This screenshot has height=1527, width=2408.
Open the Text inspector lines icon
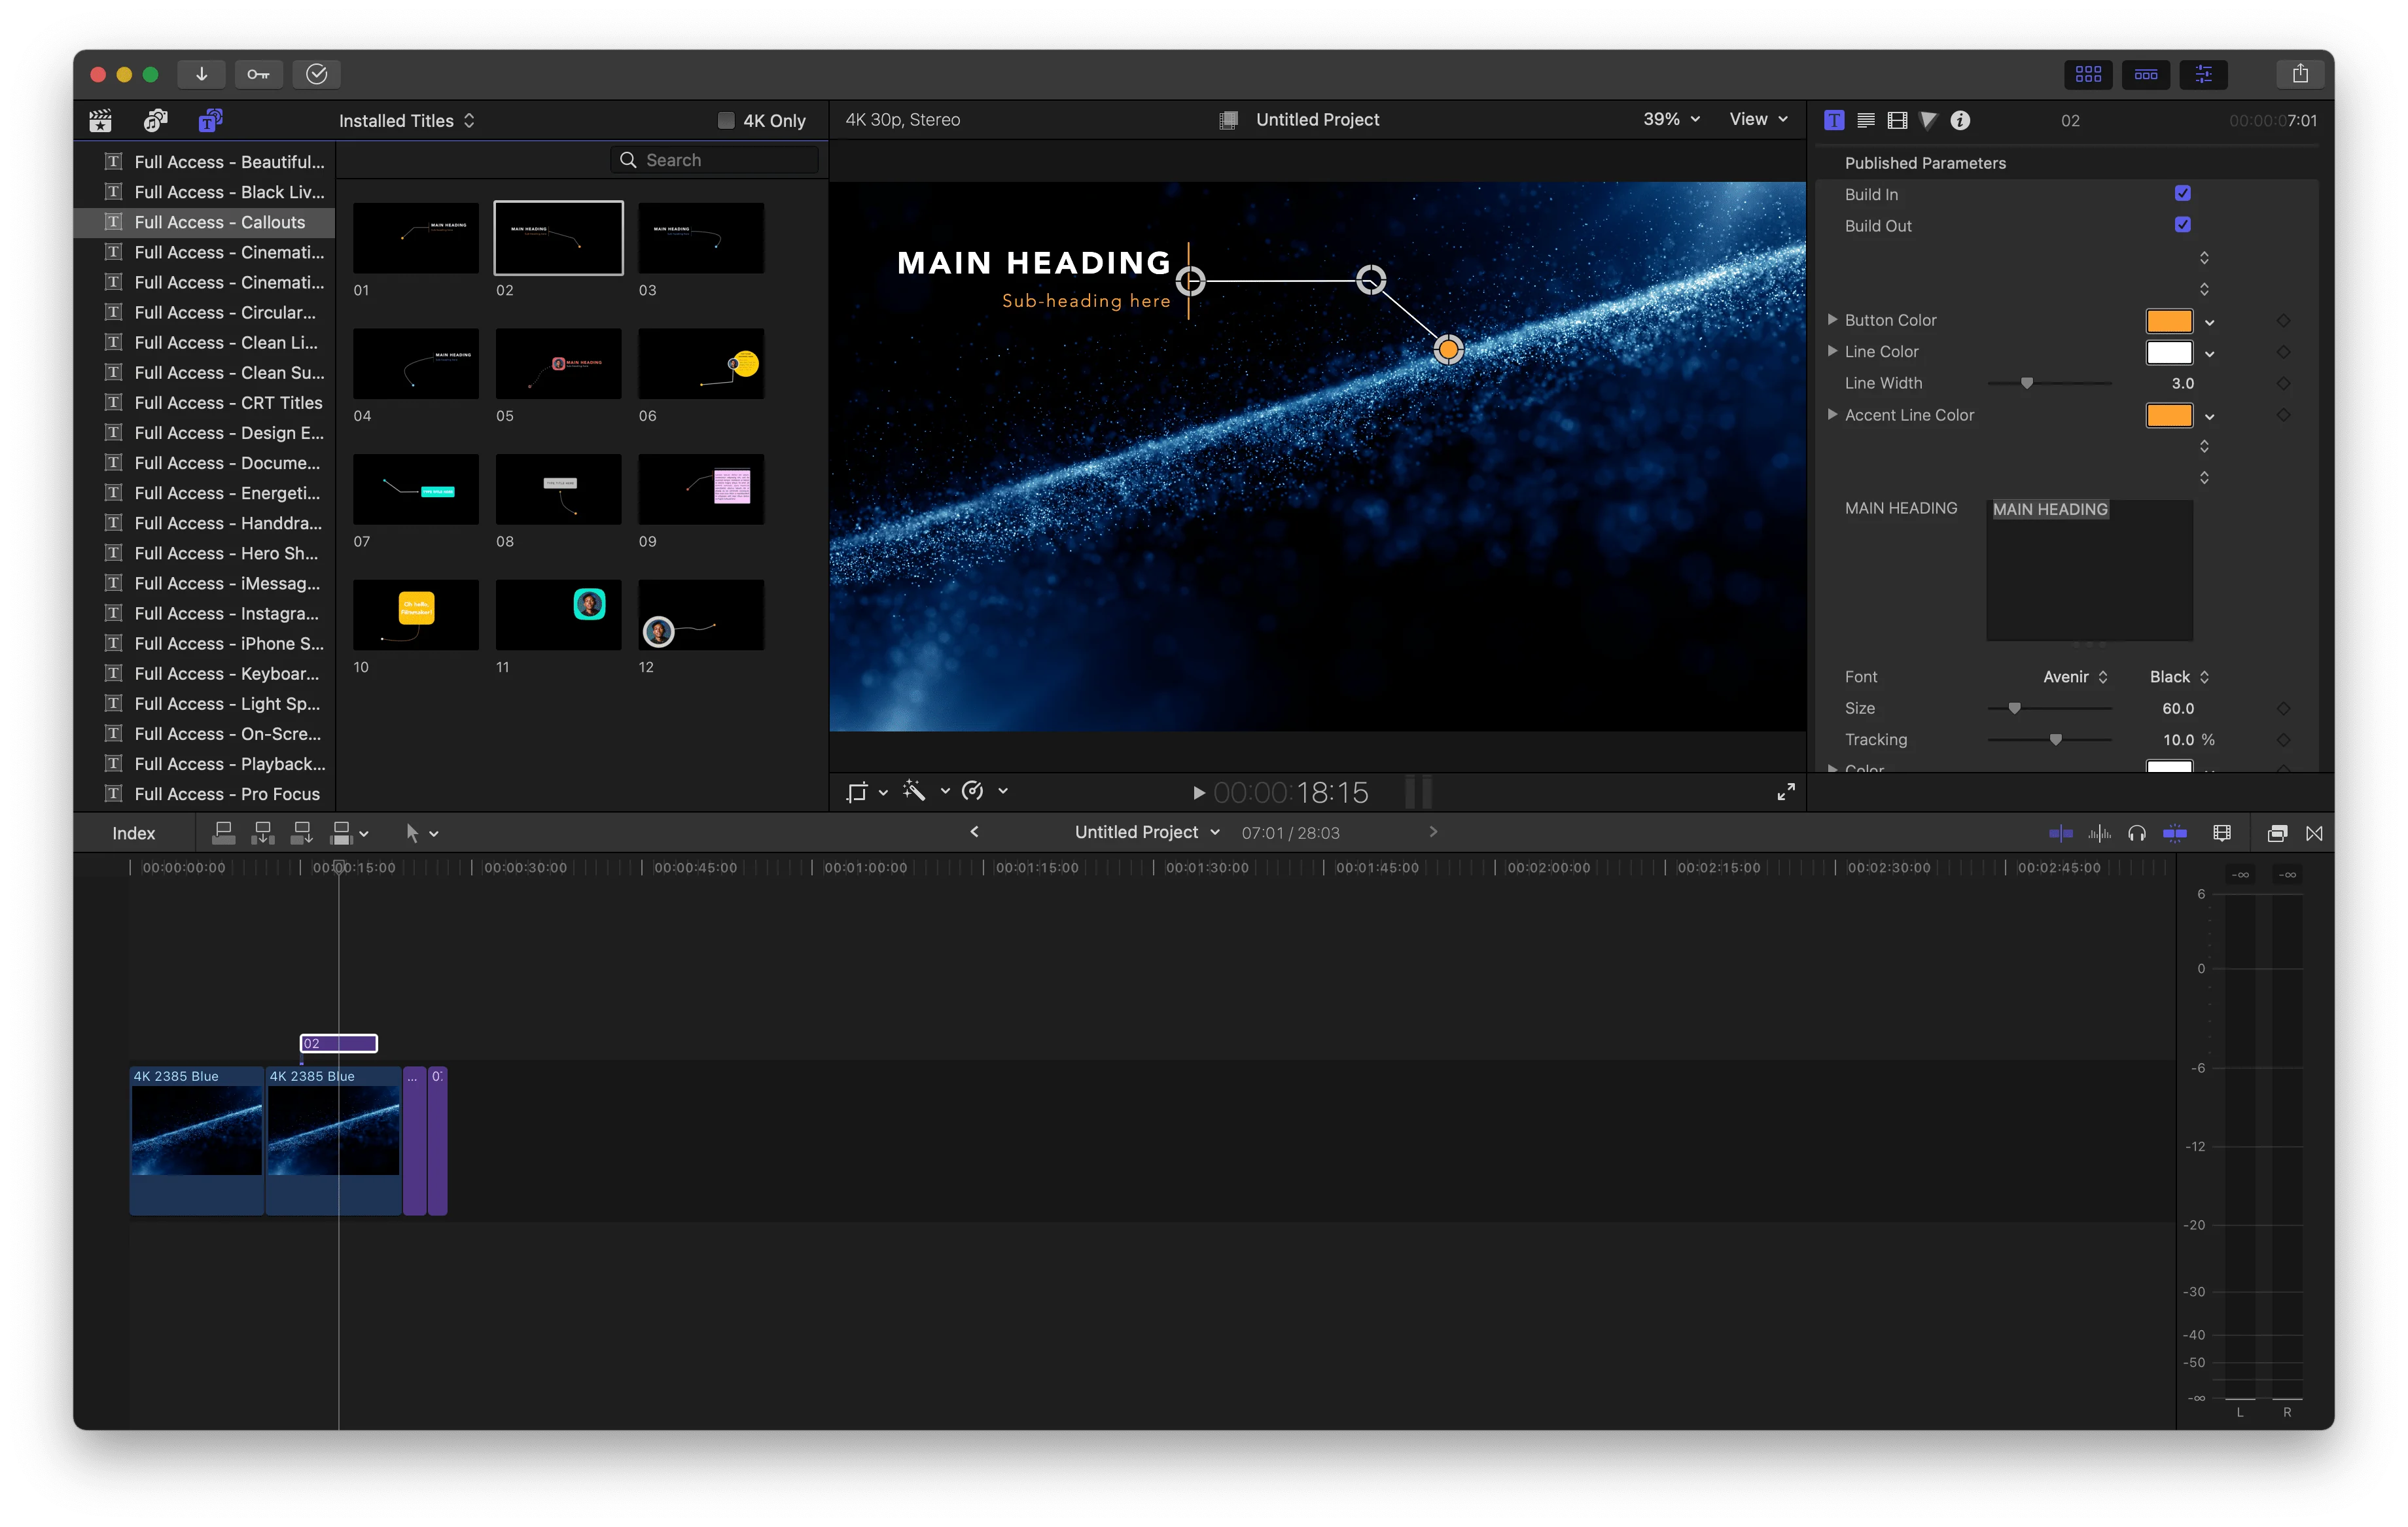(1865, 120)
